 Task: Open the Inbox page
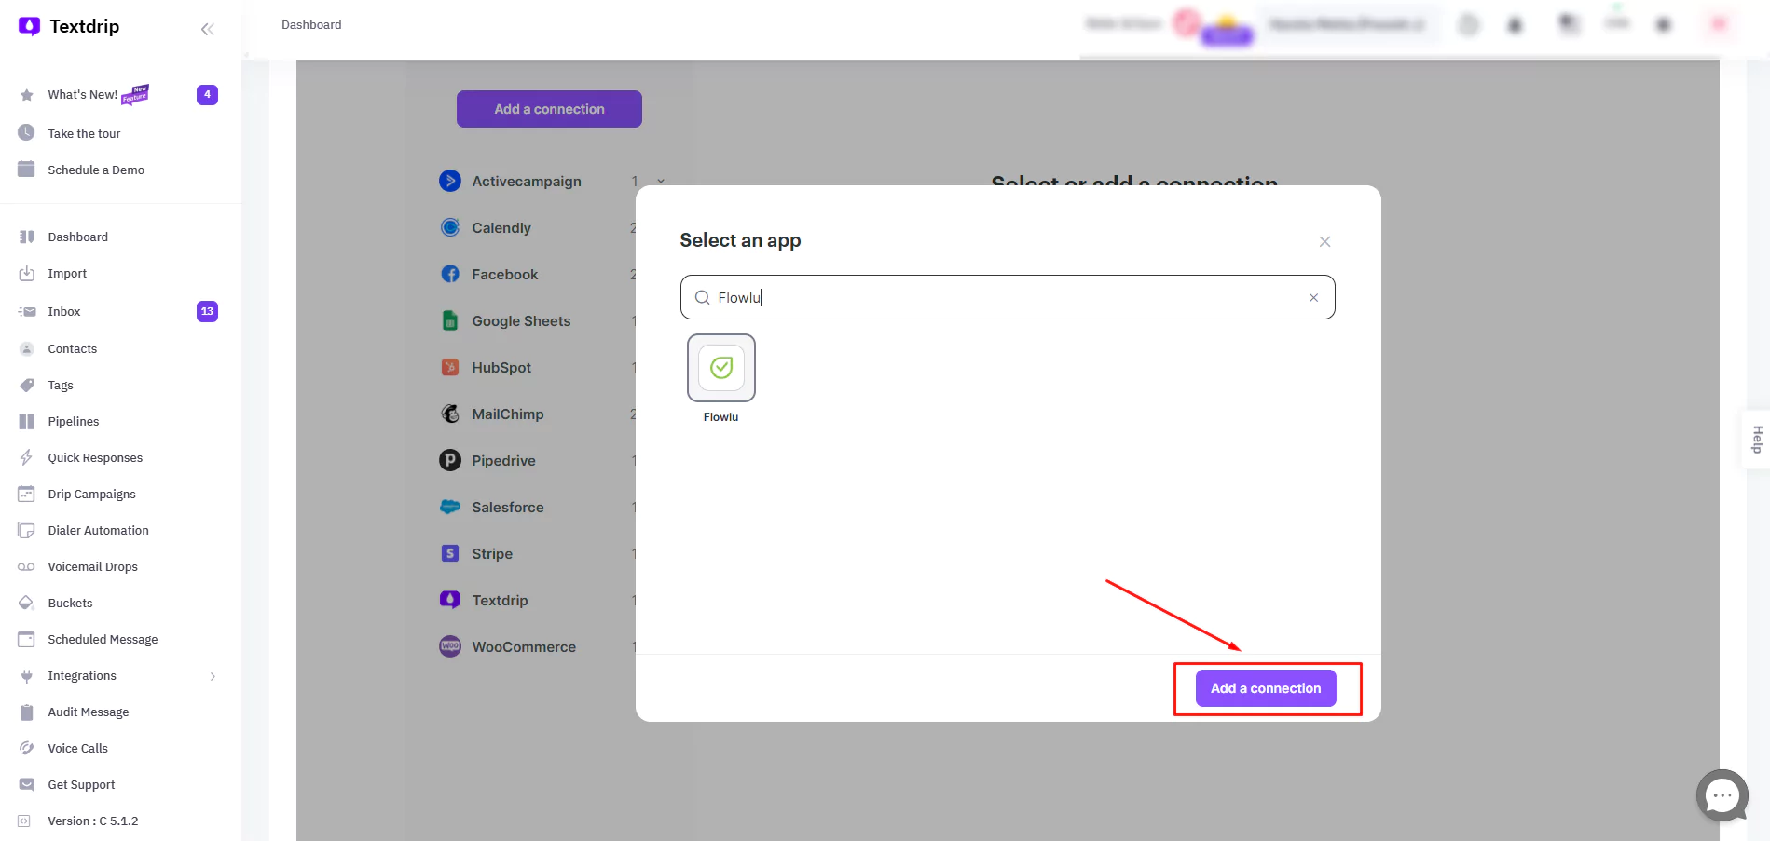point(64,311)
